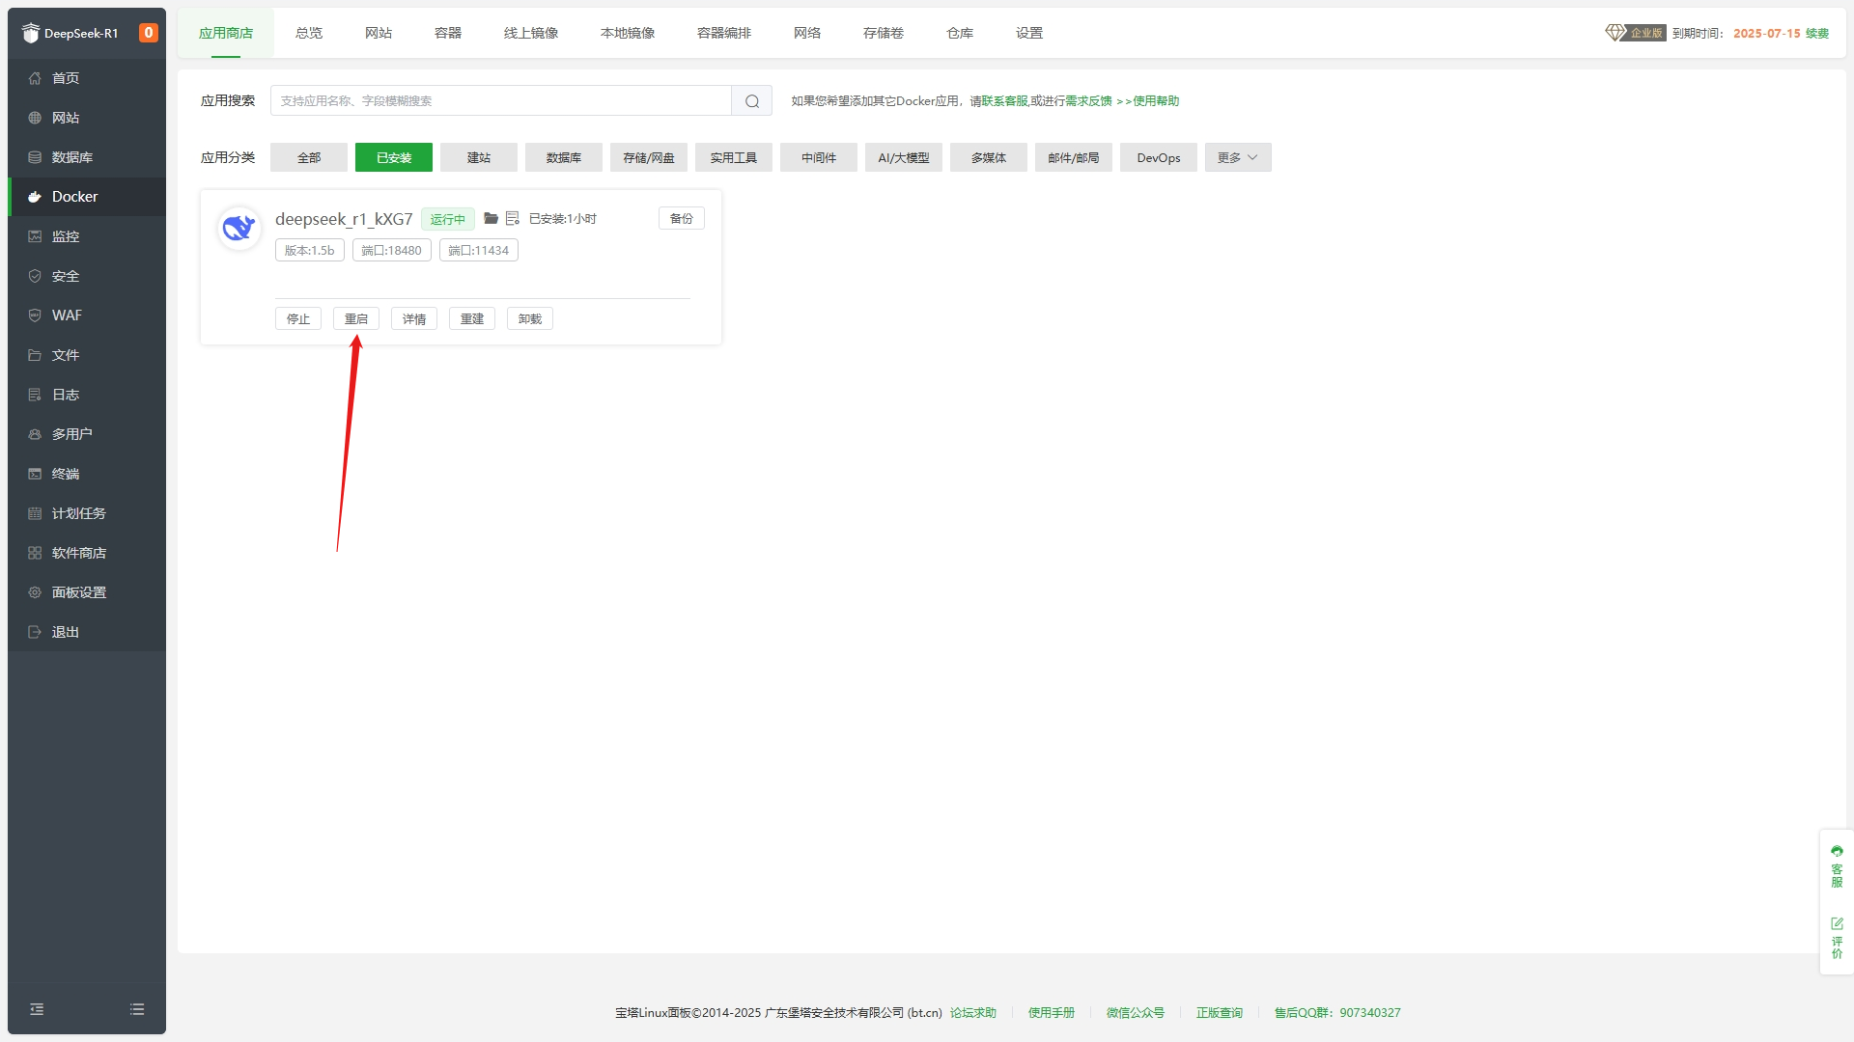Open 详情 for deepseek app

pos(414,319)
